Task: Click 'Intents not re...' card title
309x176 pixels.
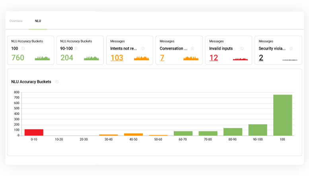Action: pos(124,48)
